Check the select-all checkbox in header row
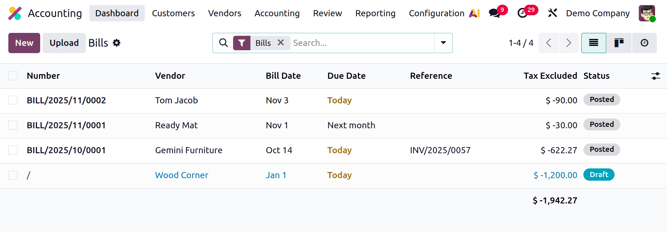This screenshot has height=232, width=667. [13, 76]
